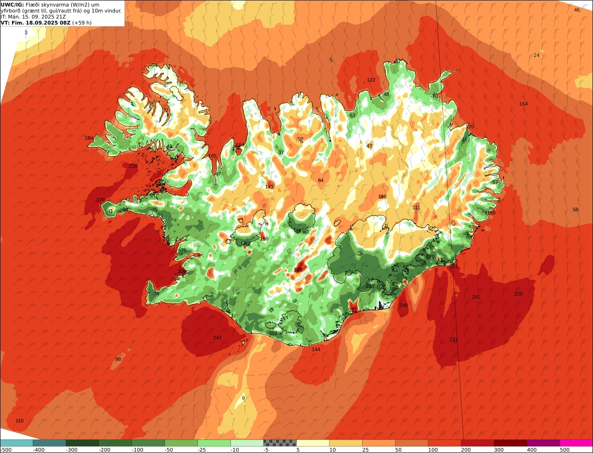Click the map value '148' in the eastern highlands
Screen dimensions: 593x453
382,196
